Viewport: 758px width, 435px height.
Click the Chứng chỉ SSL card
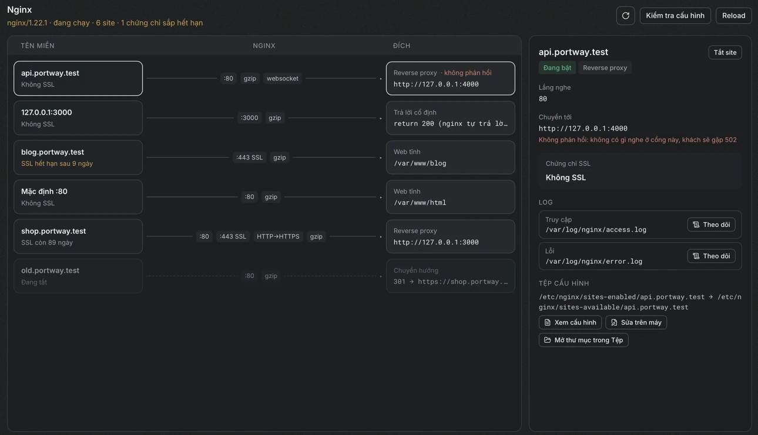click(640, 171)
